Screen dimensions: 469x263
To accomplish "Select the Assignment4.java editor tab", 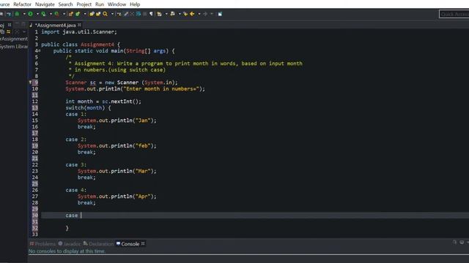I will (x=56, y=26).
